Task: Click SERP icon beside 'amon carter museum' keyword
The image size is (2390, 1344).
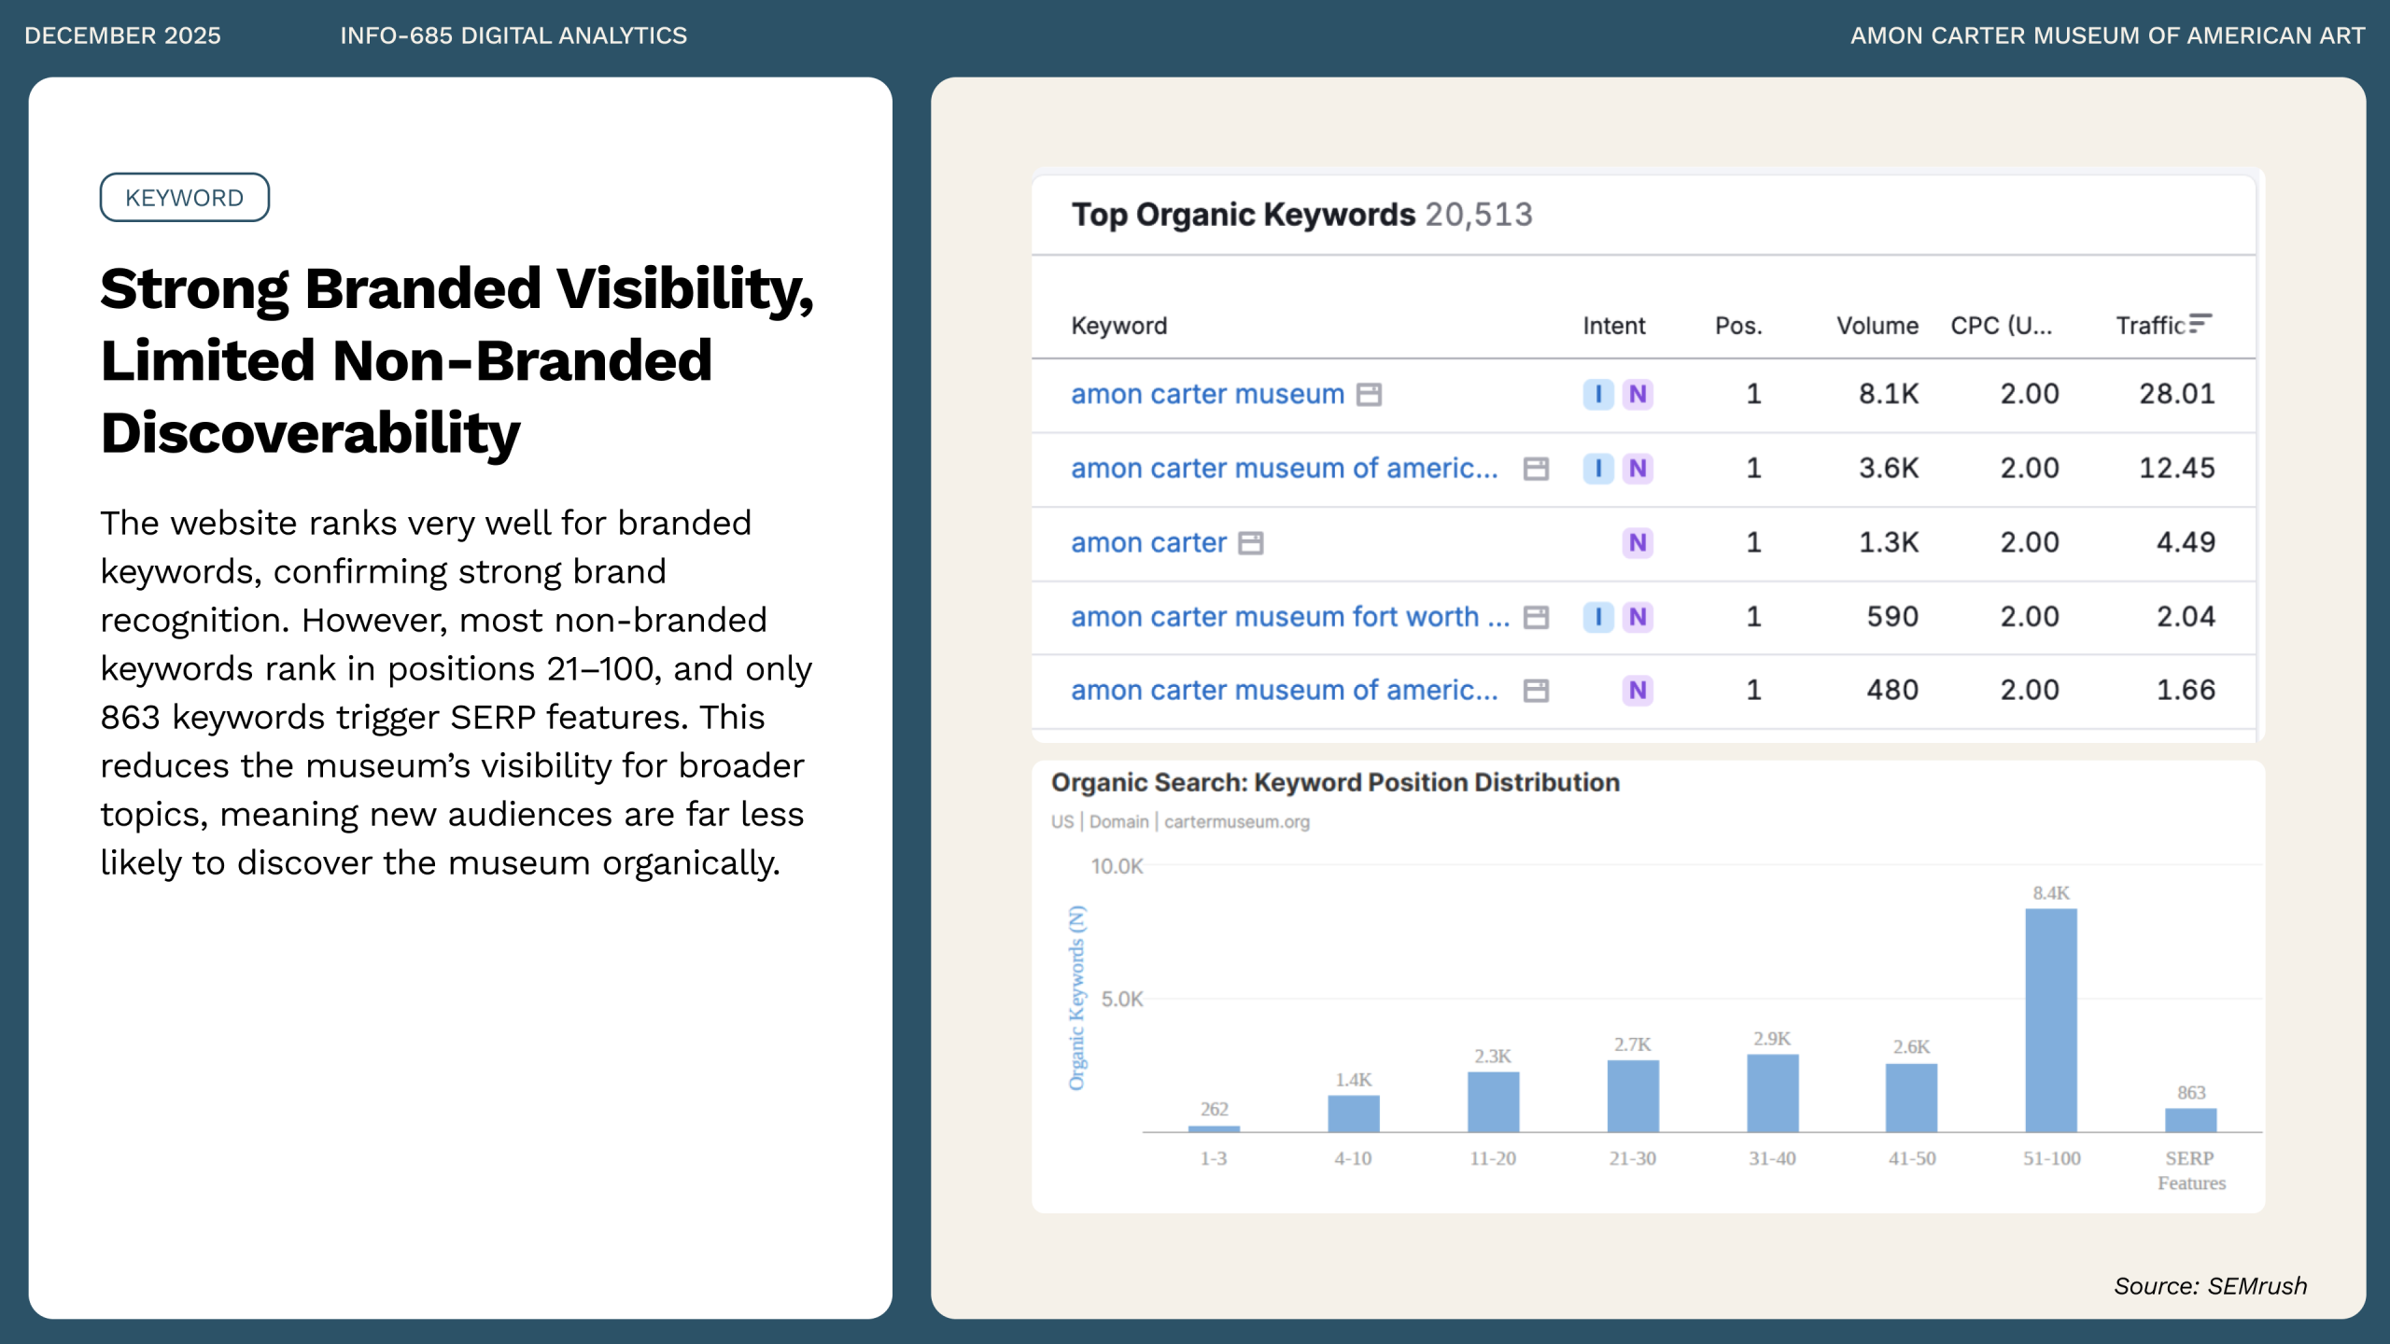Action: pyautogui.click(x=1369, y=395)
